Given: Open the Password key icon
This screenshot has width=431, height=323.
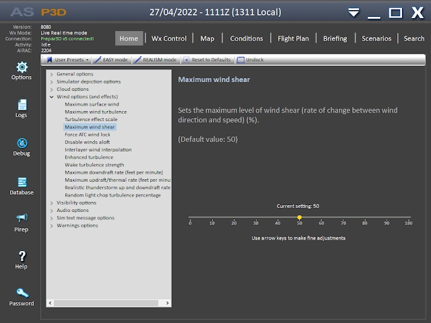Looking at the screenshot, I should 22,297.
